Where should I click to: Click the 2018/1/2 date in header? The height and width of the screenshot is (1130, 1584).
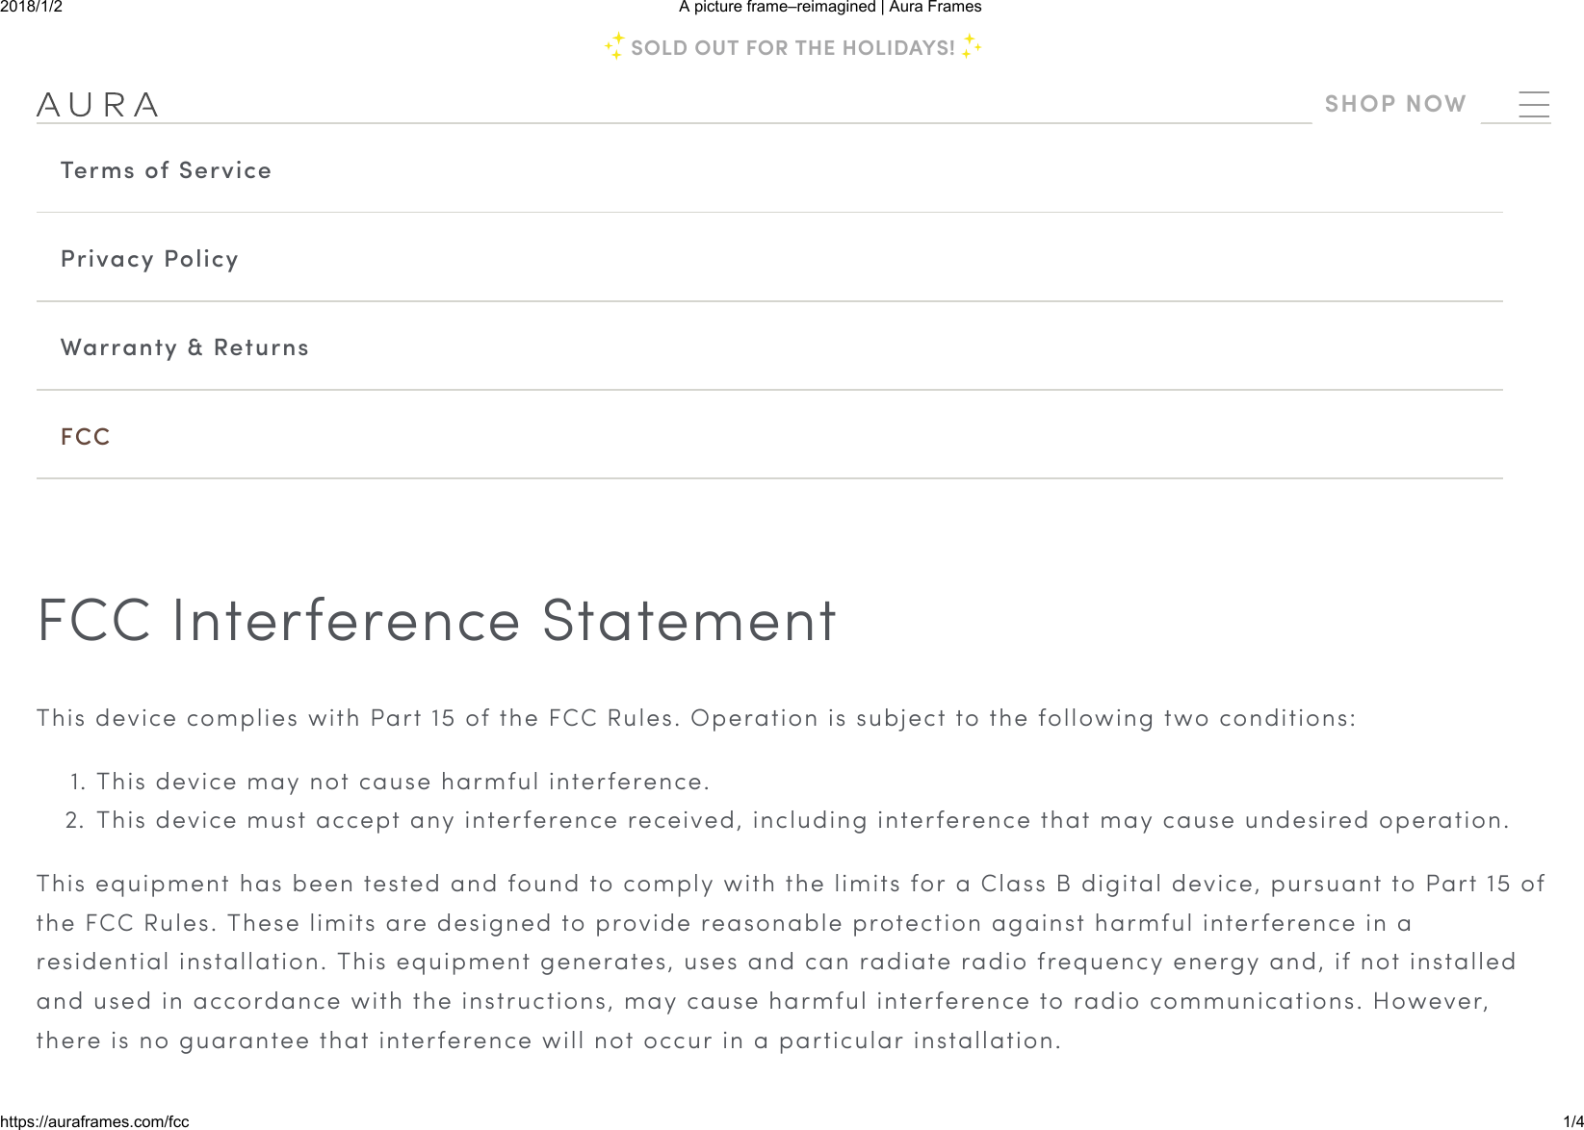[31, 7]
